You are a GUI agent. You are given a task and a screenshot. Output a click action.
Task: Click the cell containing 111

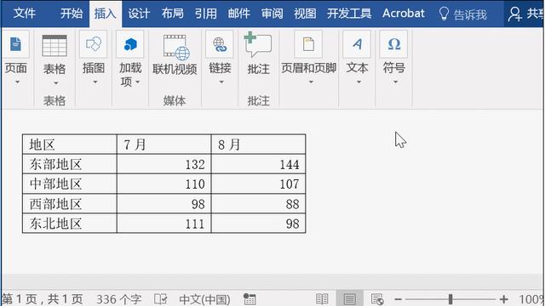click(x=164, y=224)
